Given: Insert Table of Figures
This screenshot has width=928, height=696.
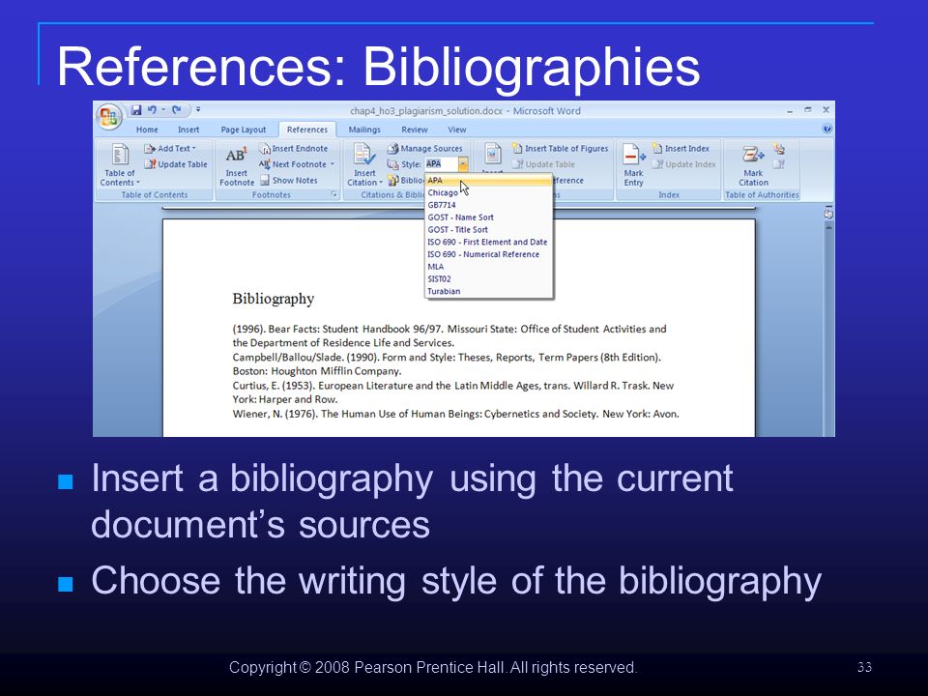Looking at the screenshot, I should 561,149.
